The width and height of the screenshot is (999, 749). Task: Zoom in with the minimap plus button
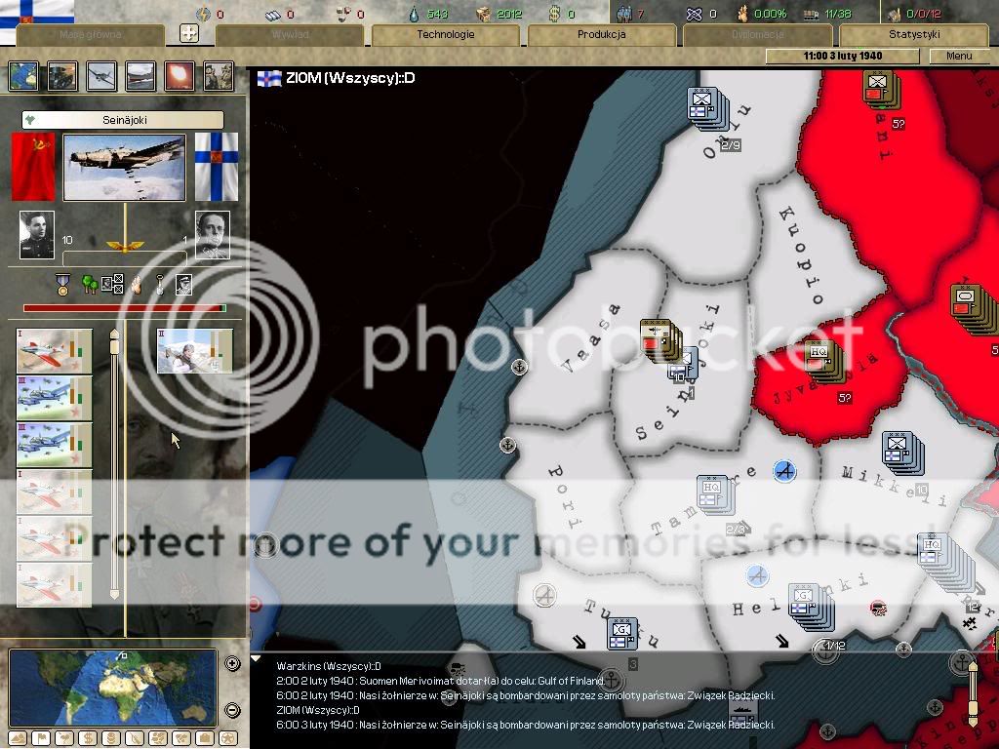pyautogui.click(x=232, y=663)
